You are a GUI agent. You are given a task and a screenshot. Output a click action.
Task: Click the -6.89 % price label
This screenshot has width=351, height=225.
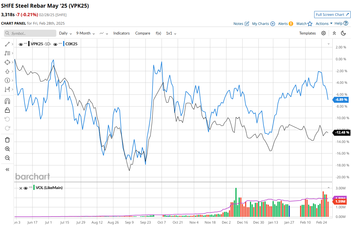click(341, 100)
